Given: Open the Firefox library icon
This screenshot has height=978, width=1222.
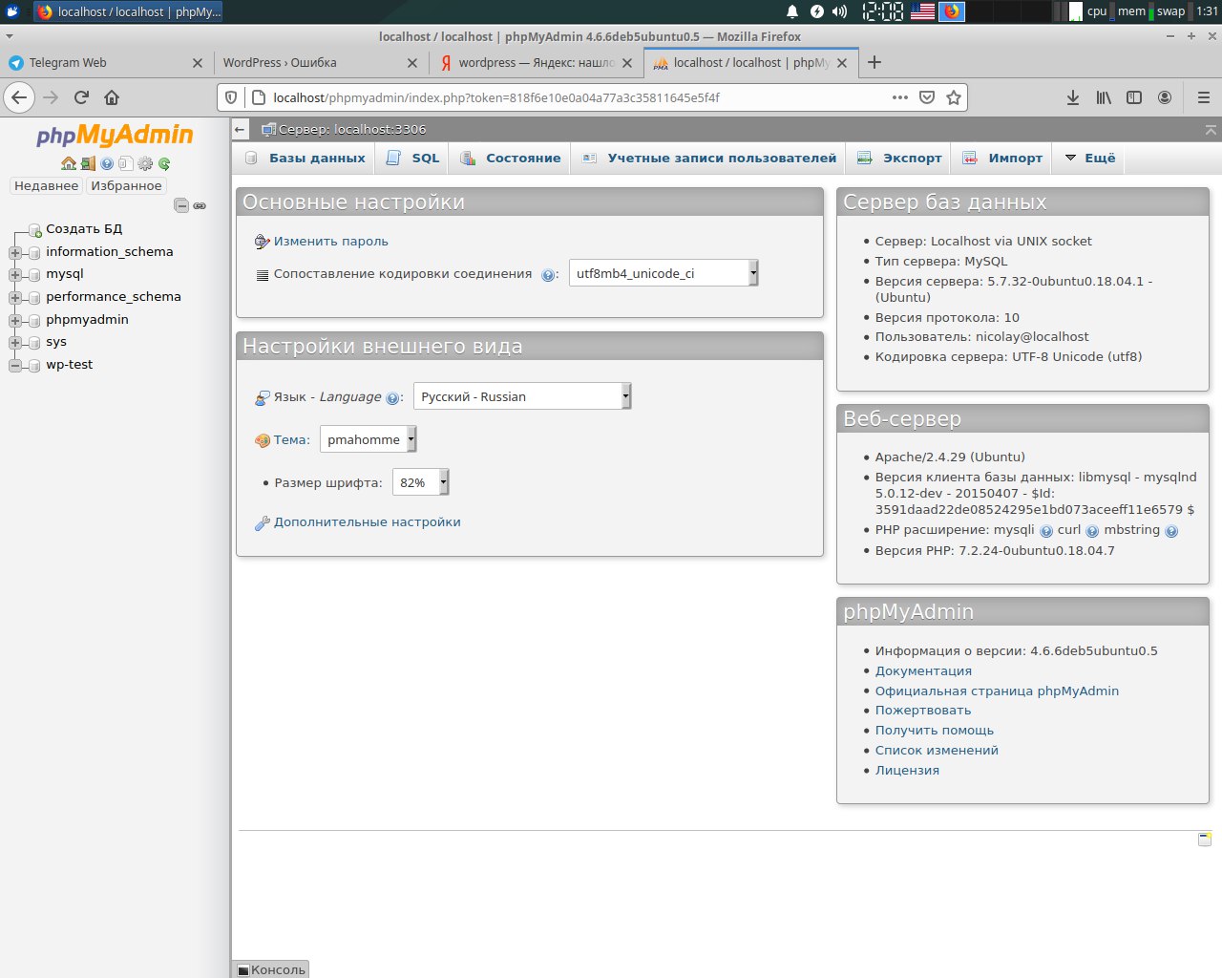Looking at the screenshot, I should click(1104, 97).
